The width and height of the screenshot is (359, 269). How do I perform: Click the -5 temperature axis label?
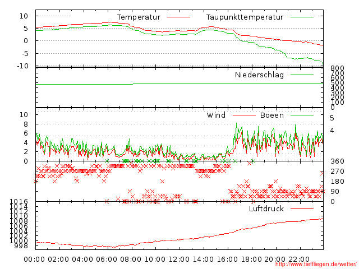click(x=25, y=54)
